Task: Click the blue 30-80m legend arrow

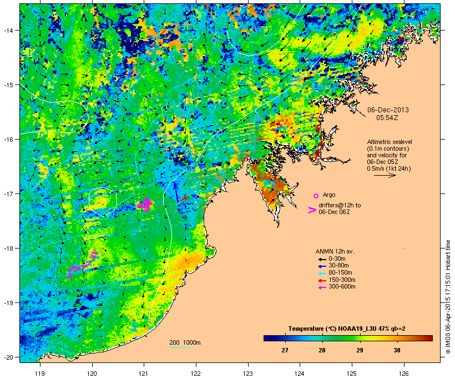Action: 322,266
